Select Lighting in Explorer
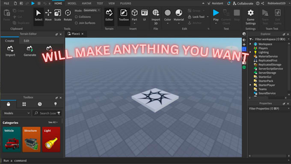Viewport: 291px width, 164px height. coord(263,52)
